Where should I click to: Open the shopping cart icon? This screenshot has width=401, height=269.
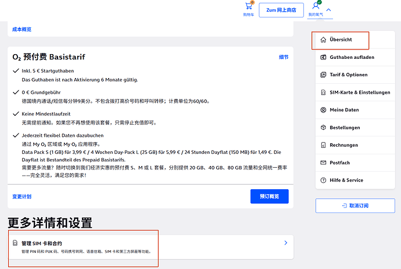249,6
